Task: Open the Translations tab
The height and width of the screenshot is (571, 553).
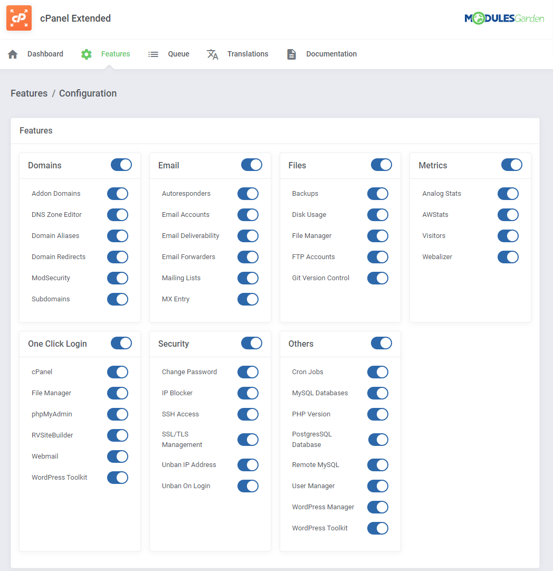Action: 247,54
